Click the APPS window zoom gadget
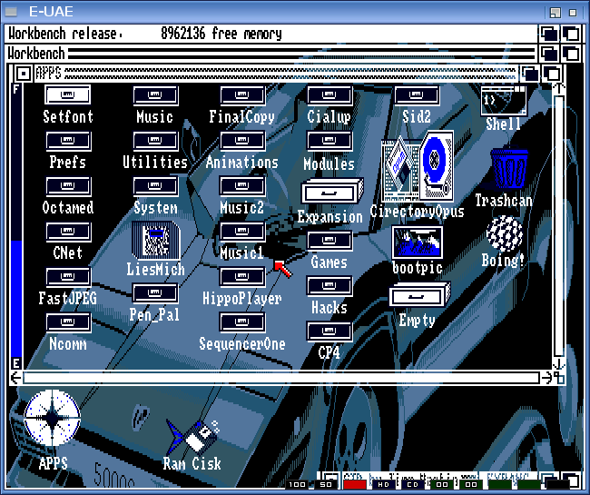 click(x=530, y=74)
